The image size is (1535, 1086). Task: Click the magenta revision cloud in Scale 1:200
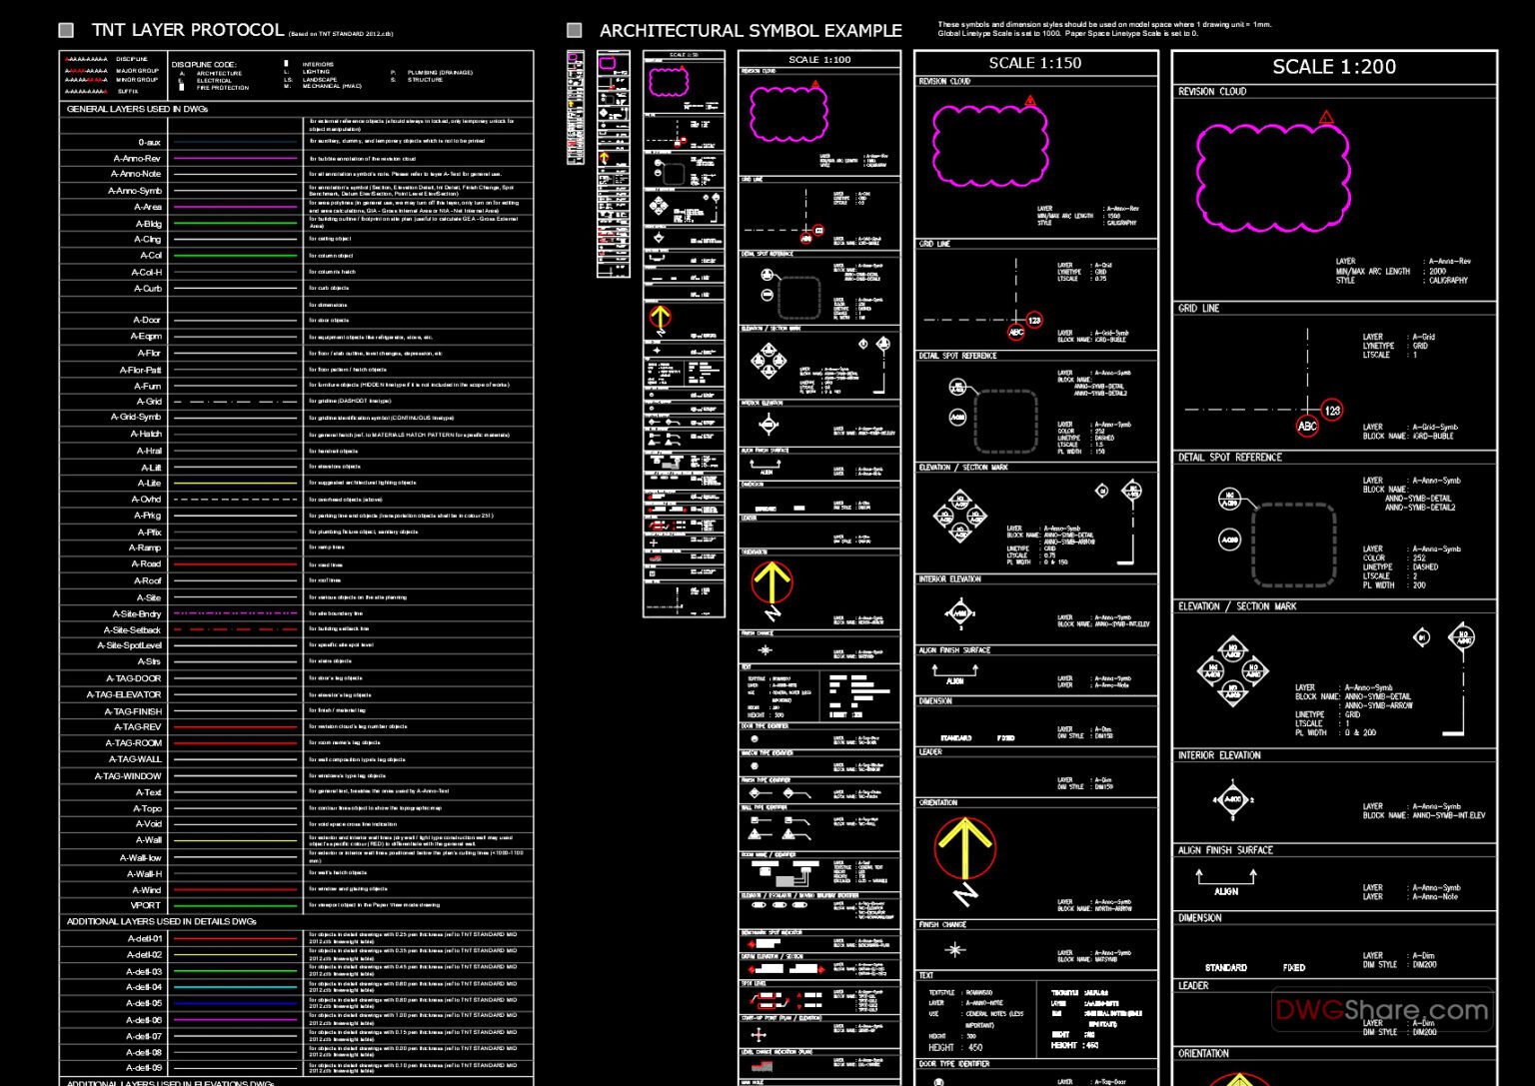tap(1271, 176)
